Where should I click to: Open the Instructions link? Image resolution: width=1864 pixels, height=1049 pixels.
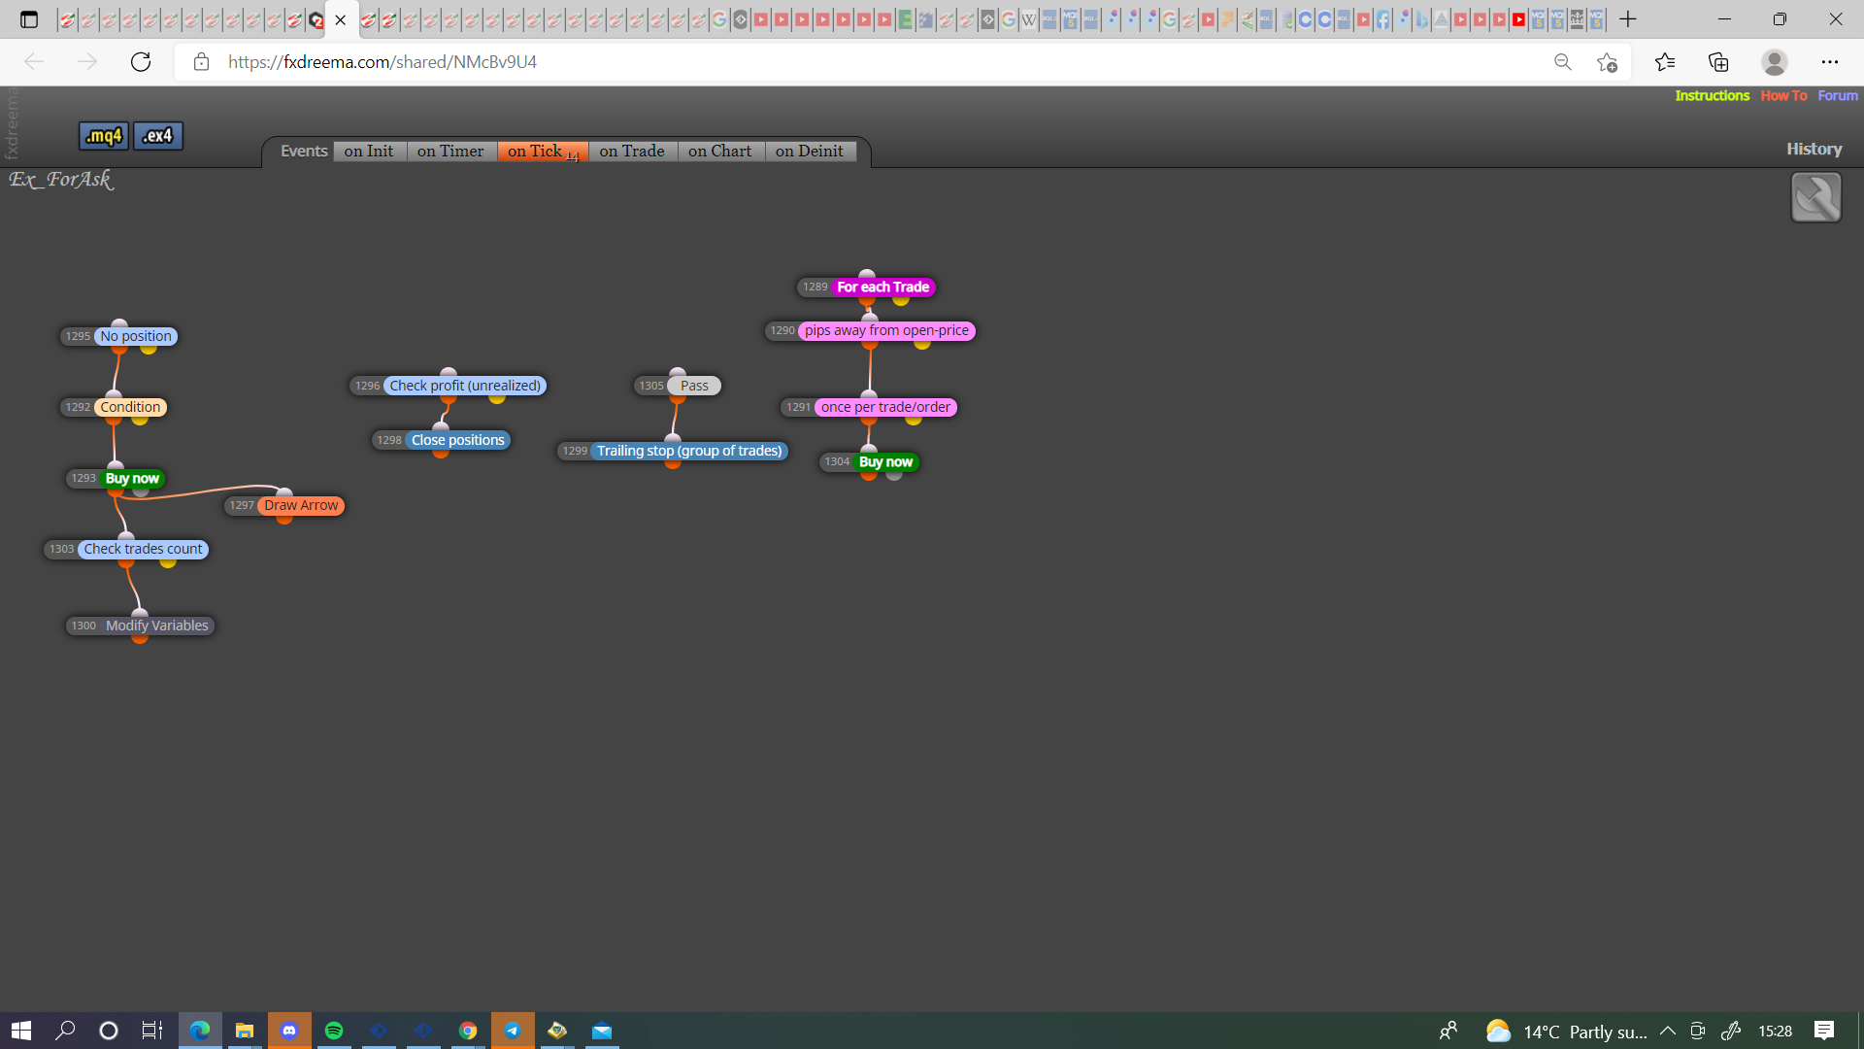click(1712, 95)
